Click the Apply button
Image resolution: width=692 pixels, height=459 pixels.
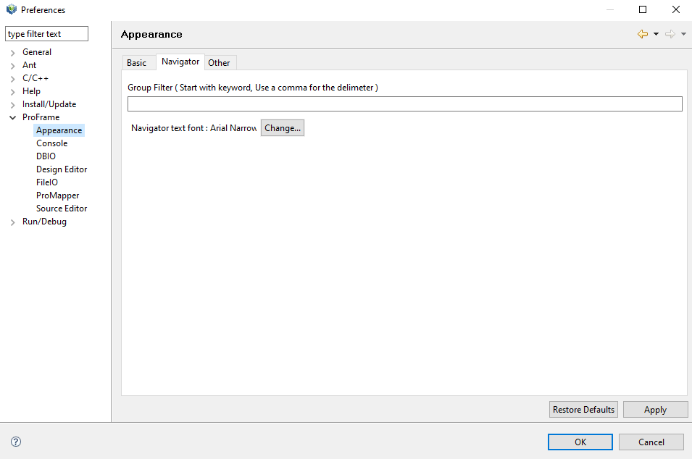(655, 410)
